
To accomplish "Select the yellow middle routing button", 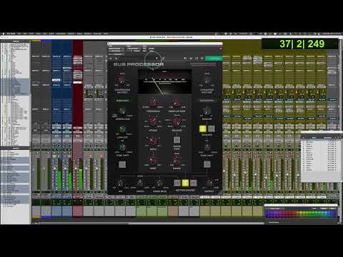I will tap(185, 183).
